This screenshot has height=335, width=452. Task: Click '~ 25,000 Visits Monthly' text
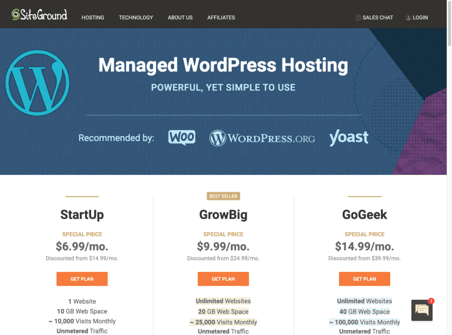pyautogui.click(x=223, y=322)
